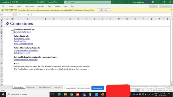The height and width of the screenshot is (97, 173).
Task: Click the Search box in the title bar
Action: coord(88,2)
